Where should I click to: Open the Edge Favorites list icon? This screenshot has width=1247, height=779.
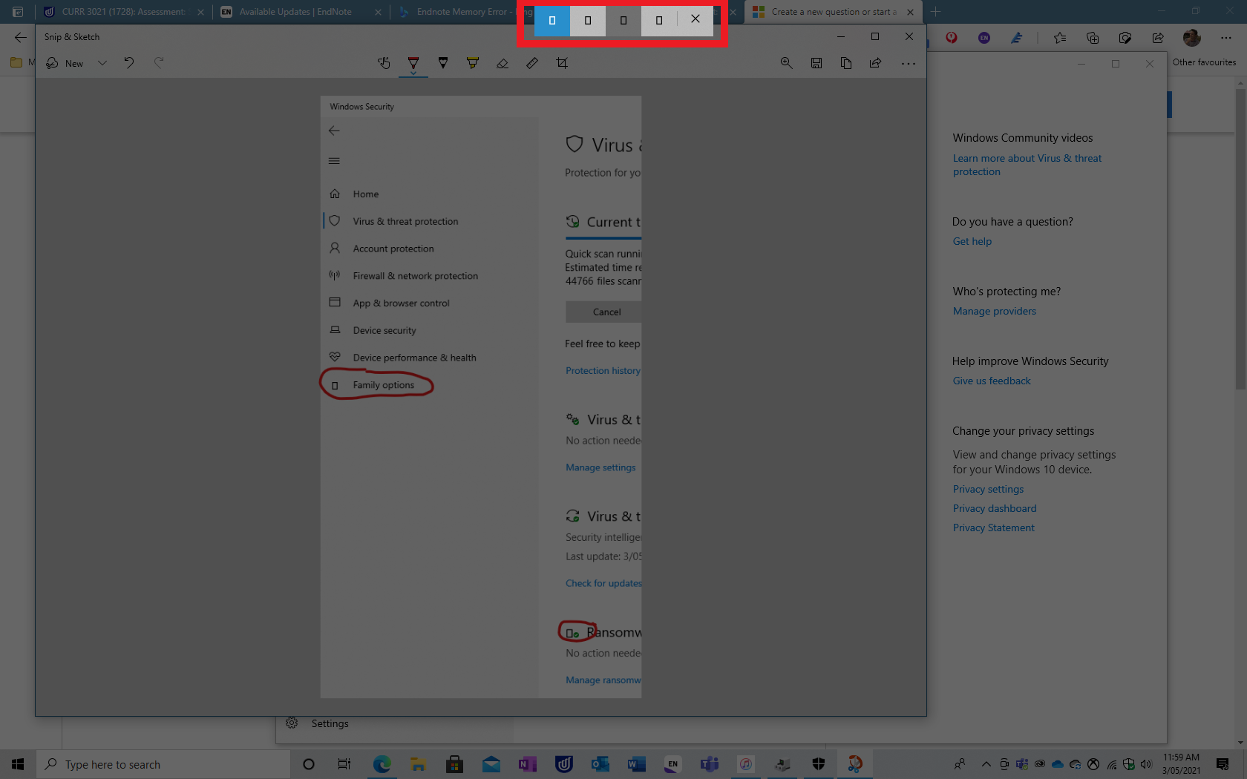pos(1060,38)
